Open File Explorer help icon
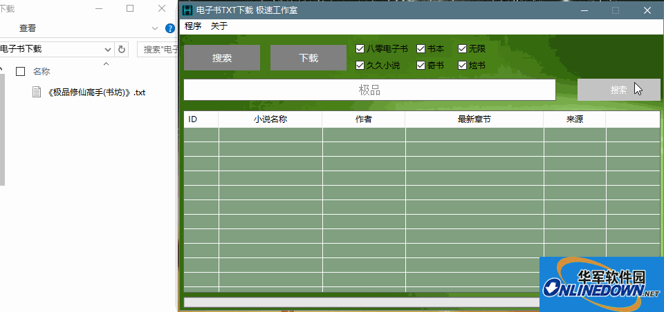The height and width of the screenshot is (312, 664). point(170,29)
